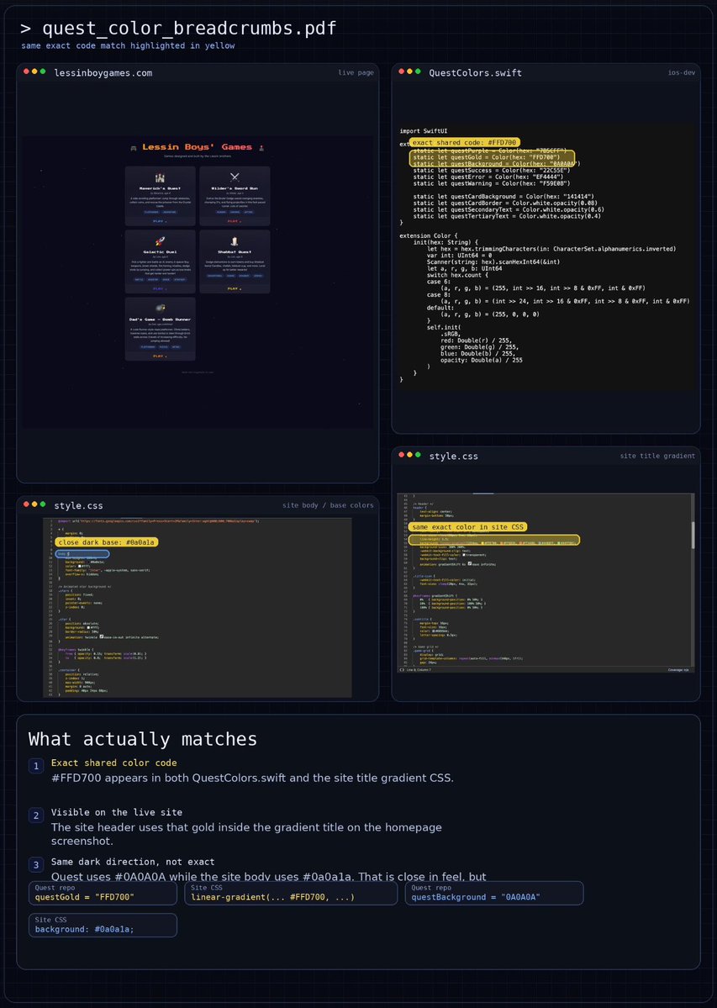This screenshot has height=1008, width=717.
Task: Click the 'lessinboygames.com' window title
Action: coord(103,72)
